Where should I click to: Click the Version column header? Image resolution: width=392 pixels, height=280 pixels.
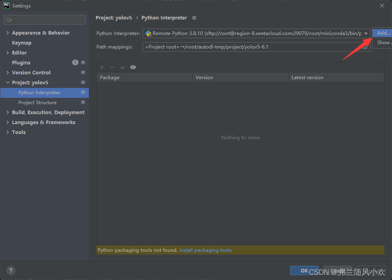[241, 78]
